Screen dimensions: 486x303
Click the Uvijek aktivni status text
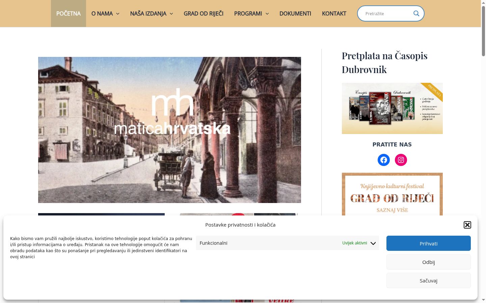[x=355, y=243]
